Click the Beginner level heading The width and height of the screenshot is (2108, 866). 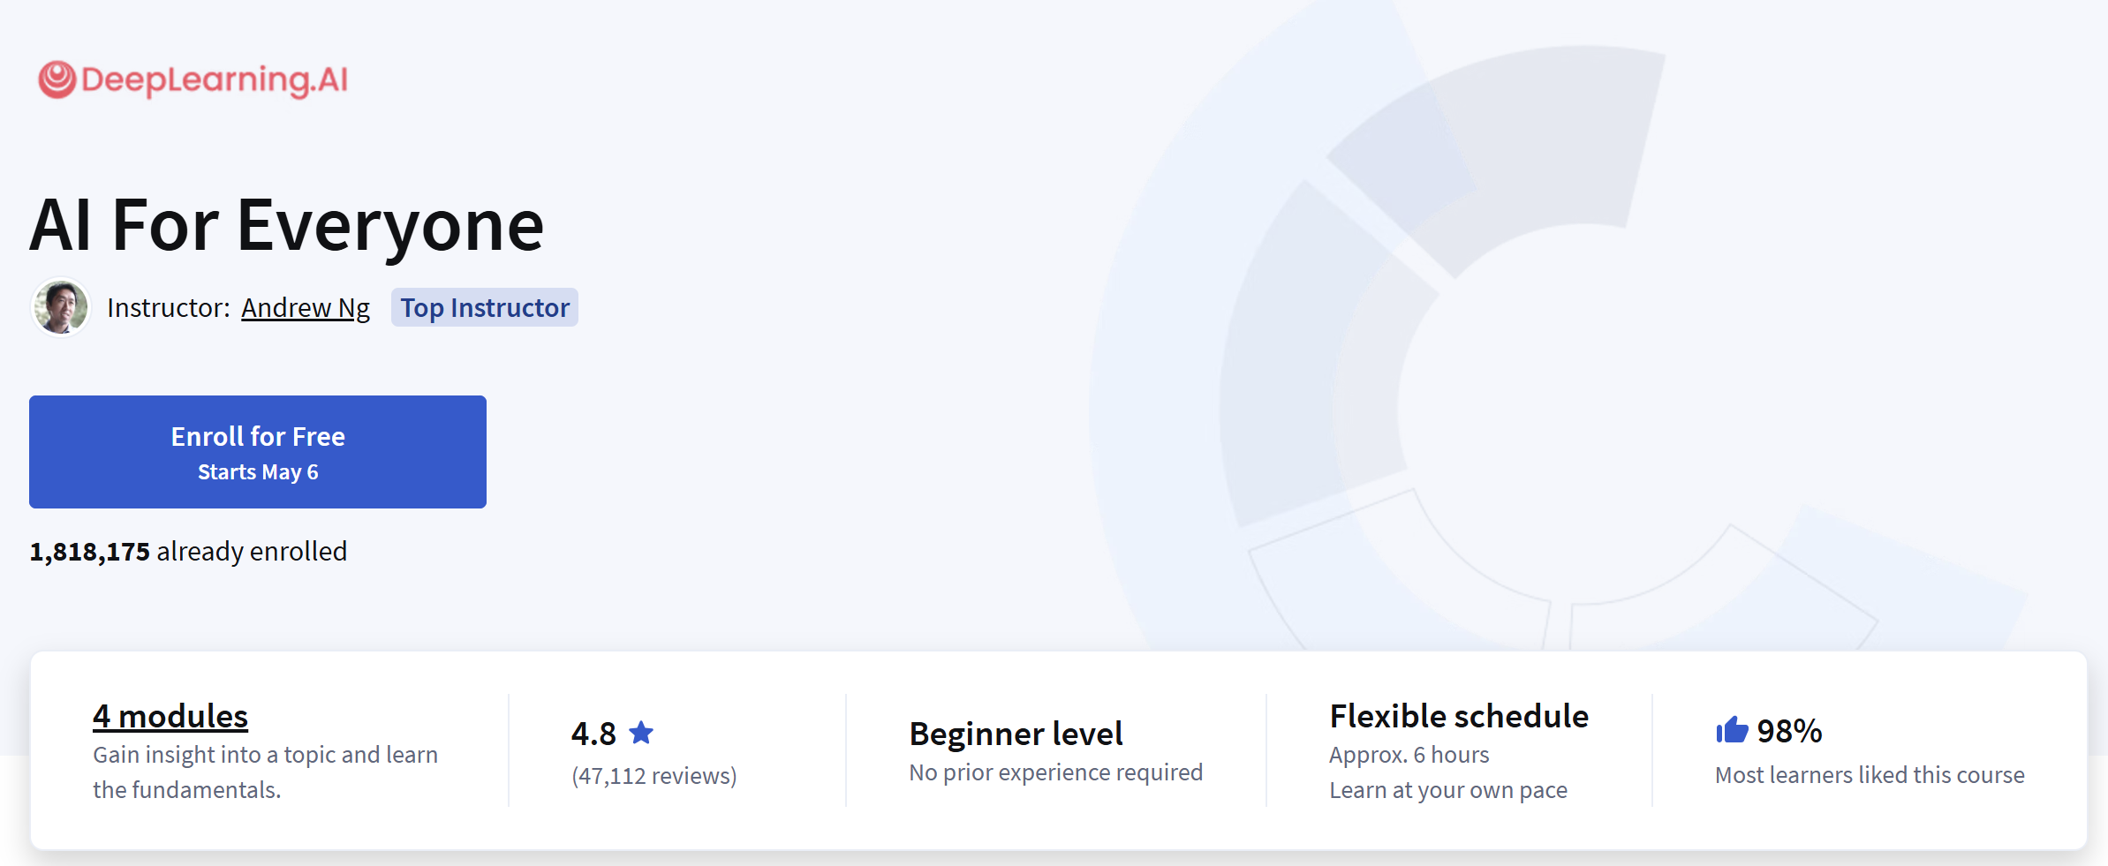[1016, 733]
